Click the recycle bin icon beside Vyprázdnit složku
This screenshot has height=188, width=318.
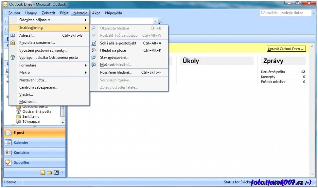tap(13, 58)
